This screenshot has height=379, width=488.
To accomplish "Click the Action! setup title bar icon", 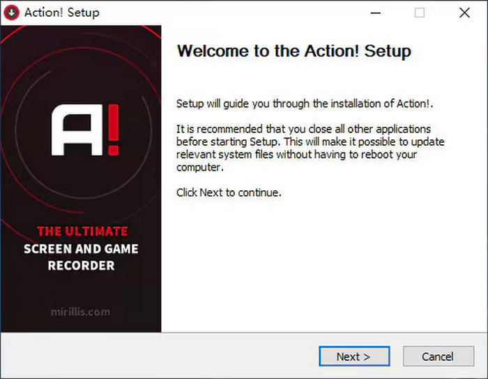I will point(11,13).
